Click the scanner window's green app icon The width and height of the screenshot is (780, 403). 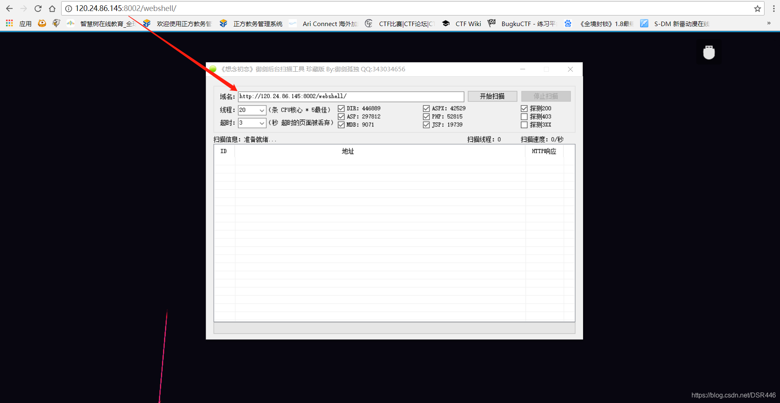[213, 69]
